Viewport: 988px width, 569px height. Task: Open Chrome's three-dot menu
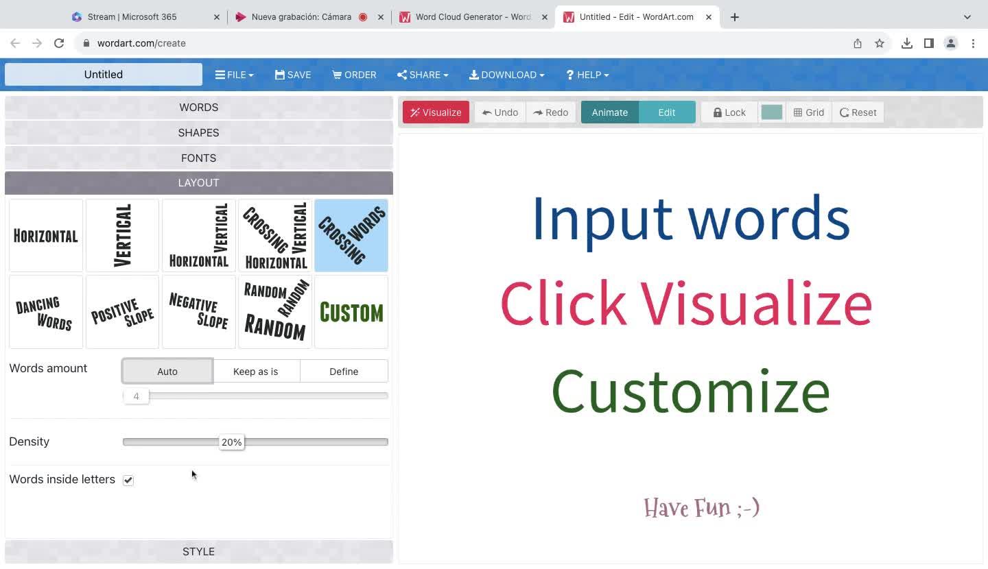973,43
